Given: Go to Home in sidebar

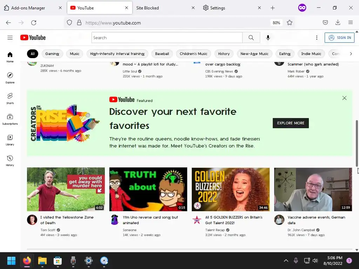Looking at the screenshot, I should click(10, 57).
